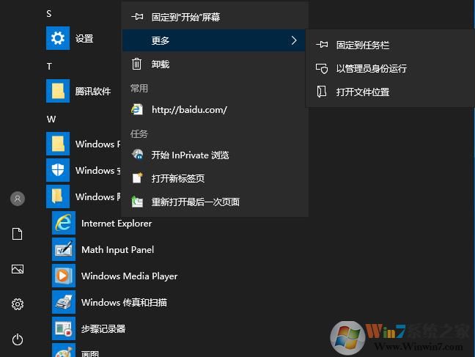Jump to letter W section header

coord(51,119)
